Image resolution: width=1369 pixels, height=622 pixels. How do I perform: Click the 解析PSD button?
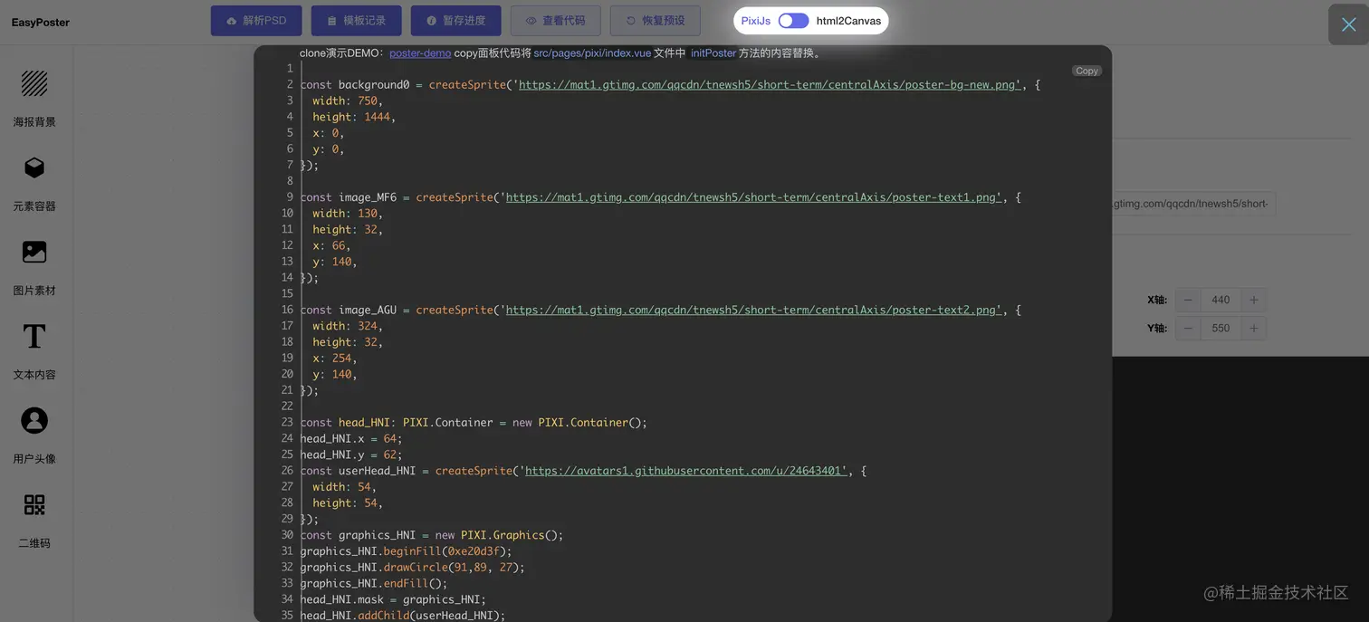[x=256, y=21]
